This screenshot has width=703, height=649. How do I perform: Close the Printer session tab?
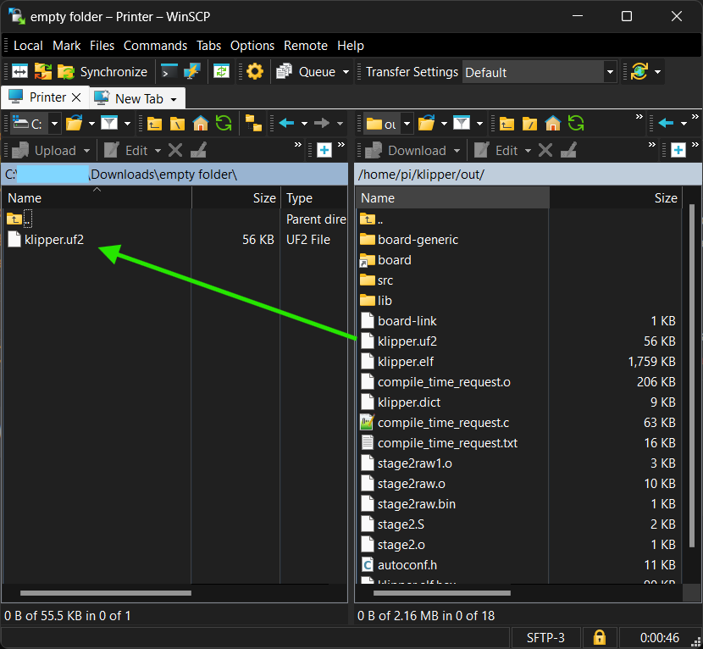click(77, 97)
